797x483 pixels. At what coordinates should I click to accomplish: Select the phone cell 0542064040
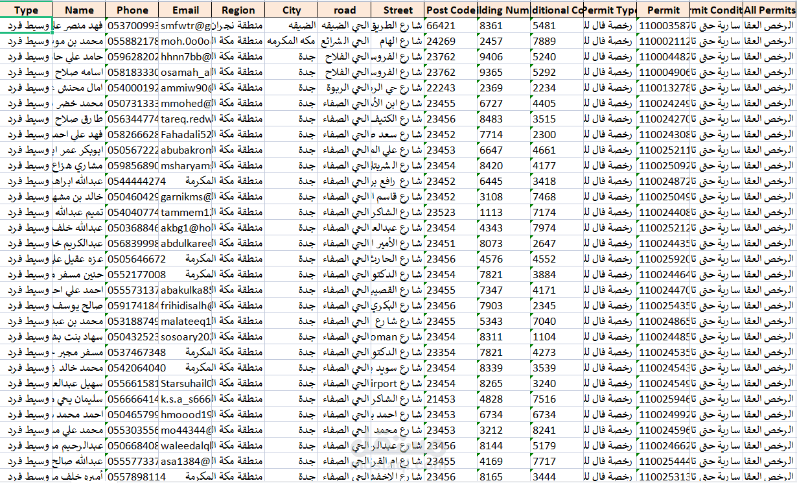(132, 368)
